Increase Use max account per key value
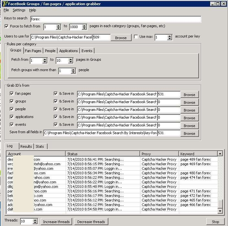Image resolution: width=228 pixels, height=226 pixels. point(169,36)
